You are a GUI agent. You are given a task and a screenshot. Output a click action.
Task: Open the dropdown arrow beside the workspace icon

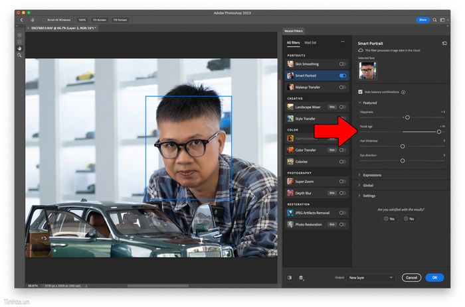click(448, 20)
